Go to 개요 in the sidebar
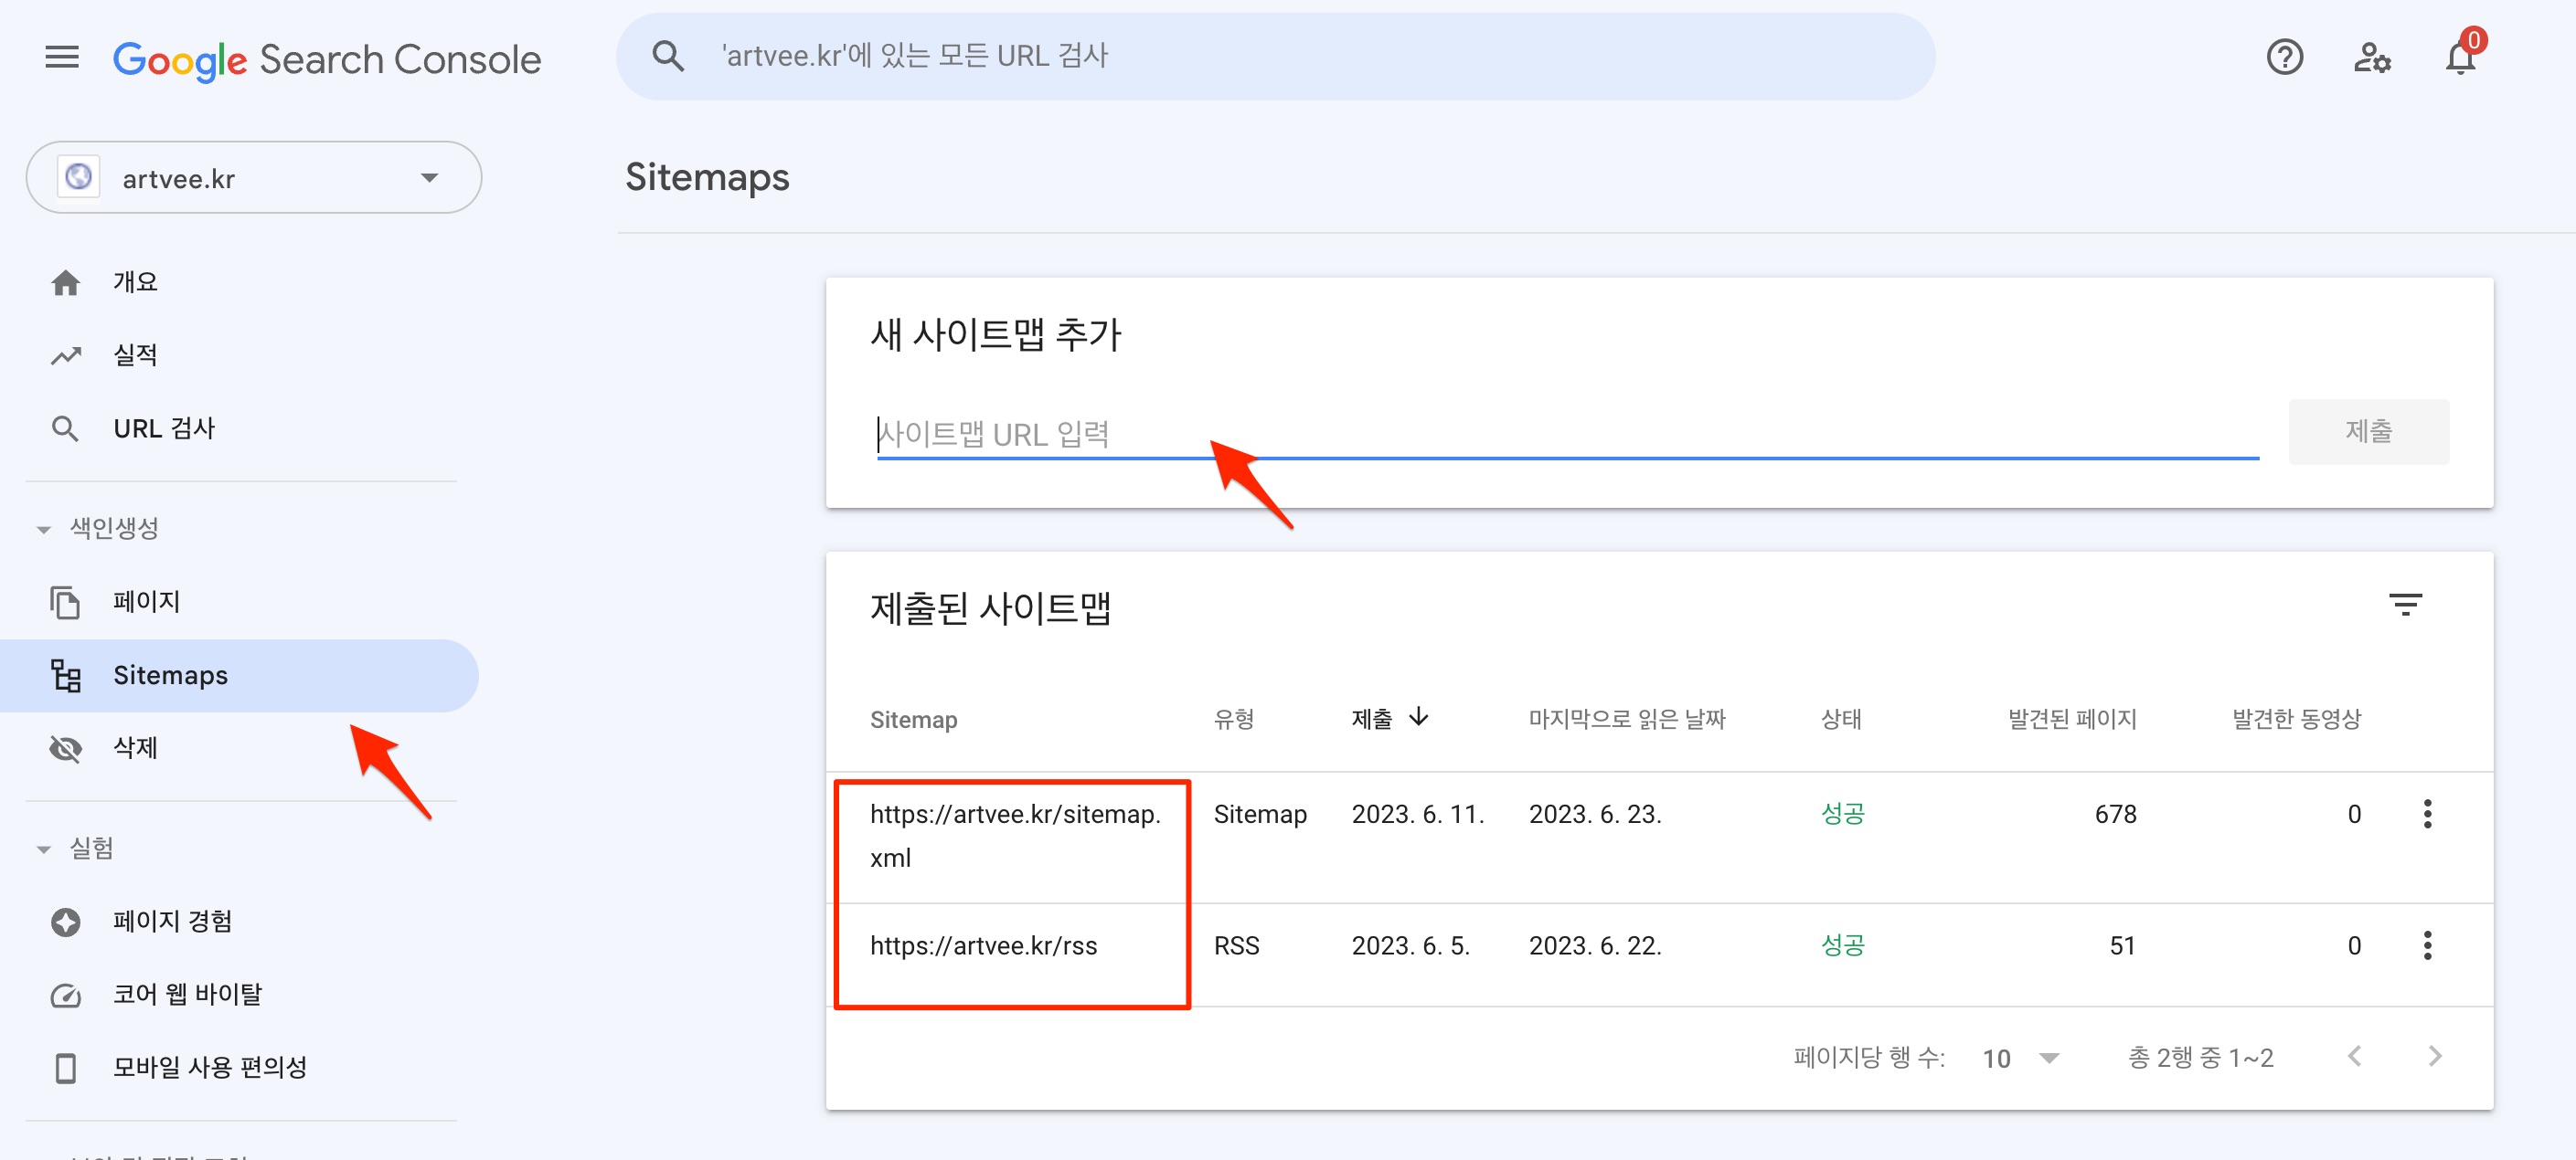This screenshot has width=2576, height=1160. coord(135,283)
